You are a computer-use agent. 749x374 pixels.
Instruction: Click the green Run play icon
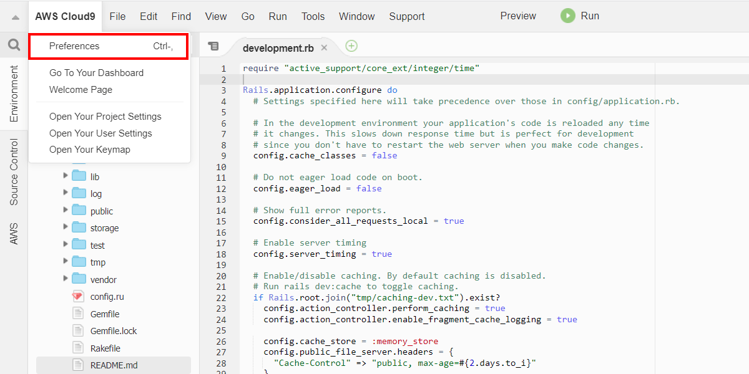tap(567, 16)
